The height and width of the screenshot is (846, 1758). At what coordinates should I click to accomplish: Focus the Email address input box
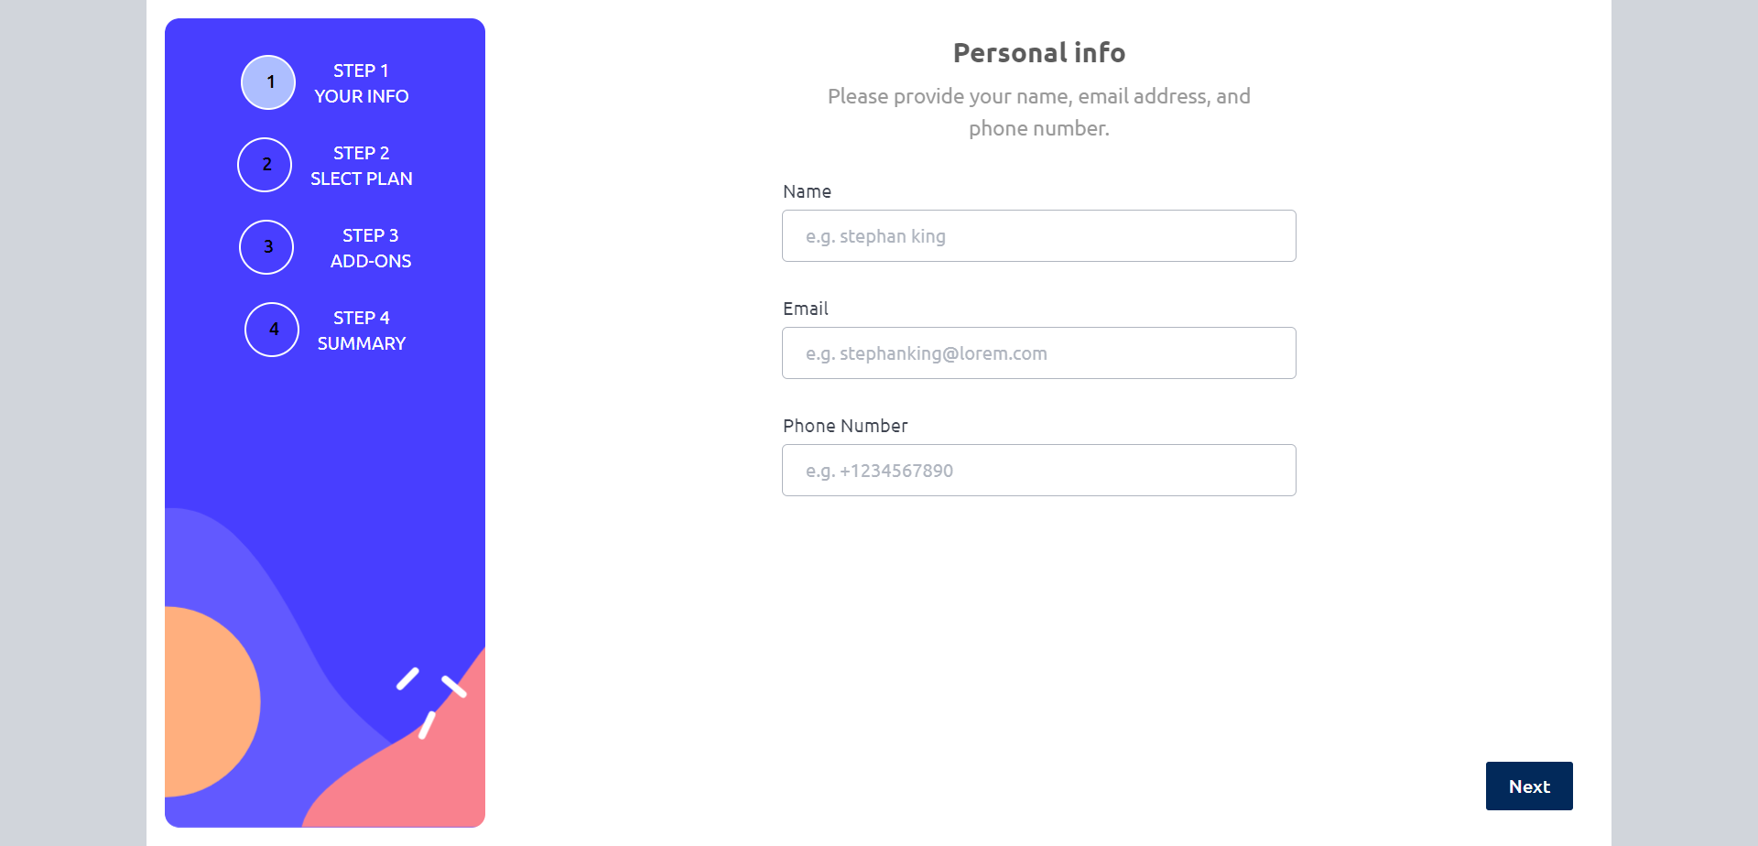1038,352
